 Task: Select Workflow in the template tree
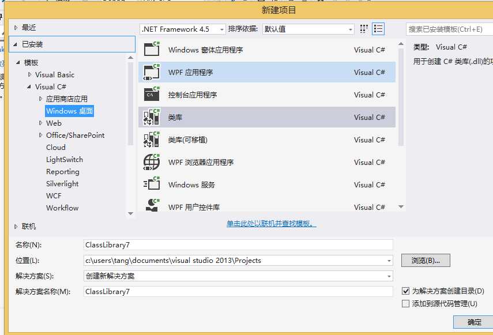click(x=62, y=208)
